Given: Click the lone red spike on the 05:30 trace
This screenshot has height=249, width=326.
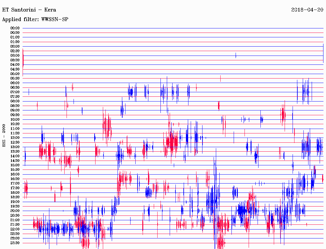Looking at the screenshot, I should (220, 78).
